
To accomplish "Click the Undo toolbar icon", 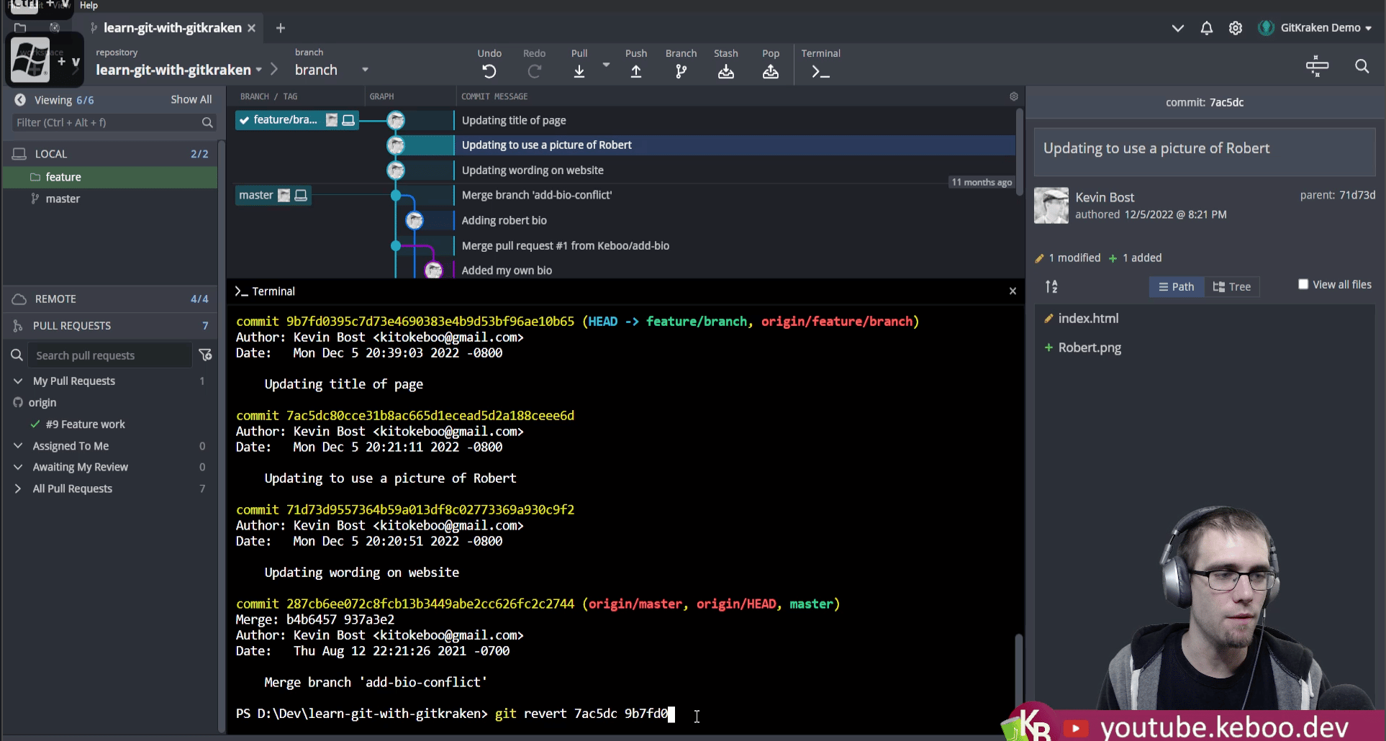I will 489,71.
